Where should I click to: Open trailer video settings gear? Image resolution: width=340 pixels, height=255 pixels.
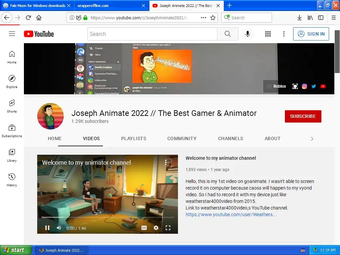coord(156,228)
